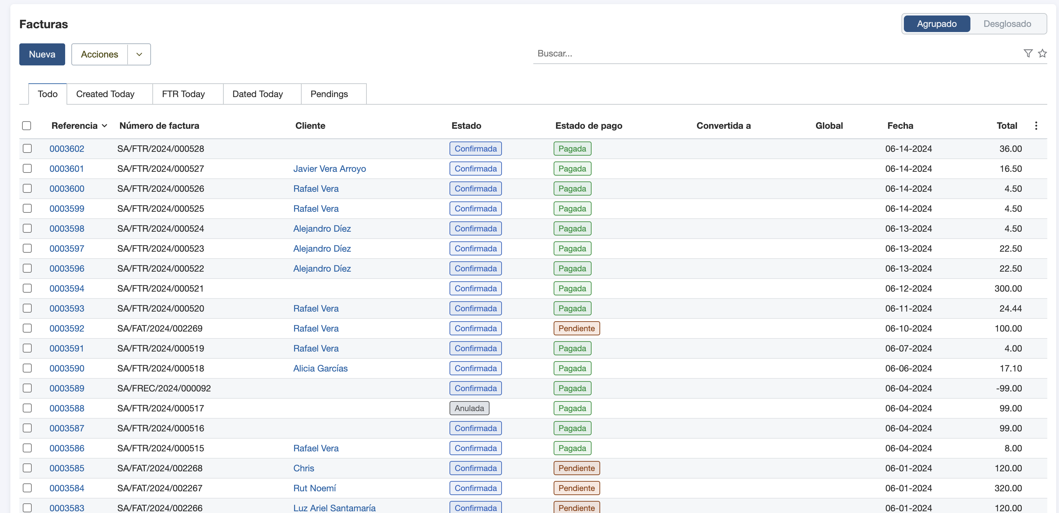The width and height of the screenshot is (1059, 513).
Task: Click invoice number SA/FTR/2024/000528
Action: (x=160, y=149)
